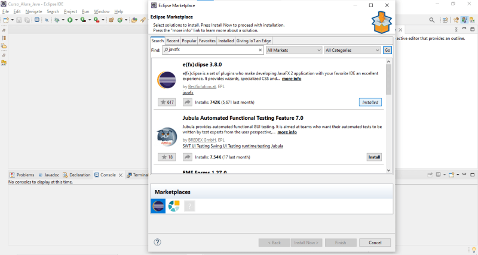Image resolution: width=478 pixels, height=255 pixels.
Task: Click the Save All toolbar icon
Action: click(x=27, y=20)
